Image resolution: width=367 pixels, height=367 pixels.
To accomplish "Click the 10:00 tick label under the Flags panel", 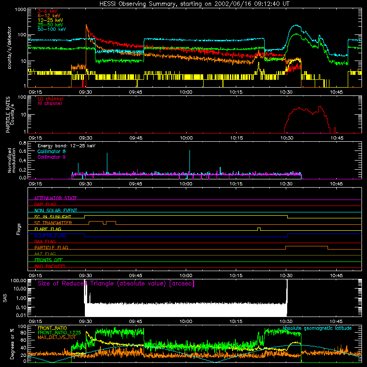I will (x=186, y=276).
